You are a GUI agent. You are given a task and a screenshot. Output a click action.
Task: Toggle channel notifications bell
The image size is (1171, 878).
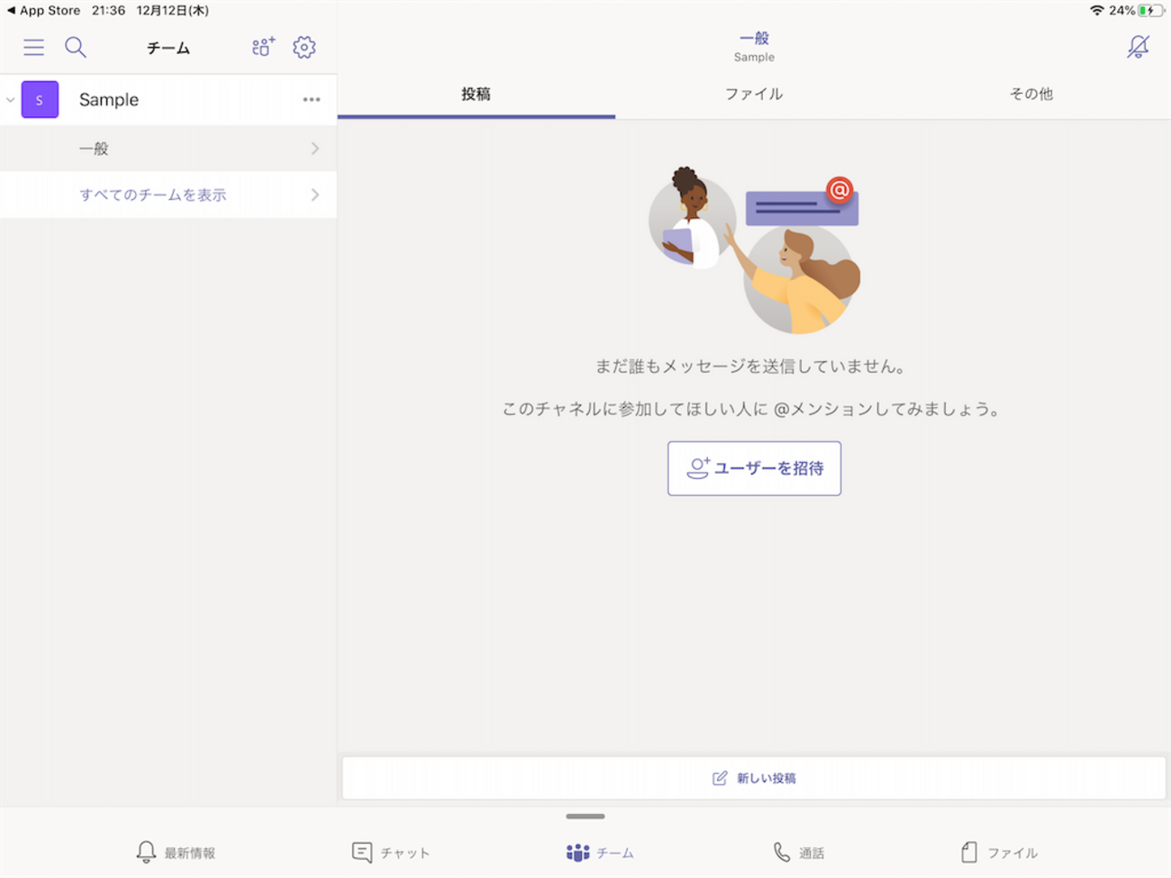[x=1138, y=47]
